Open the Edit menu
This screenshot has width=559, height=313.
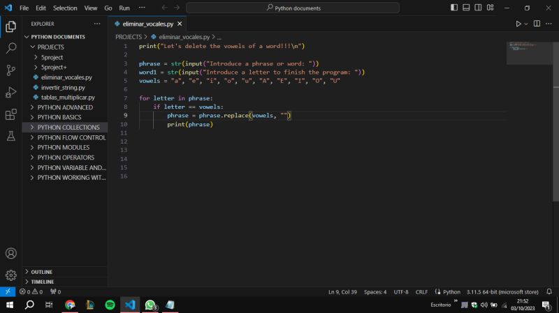click(x=41, y=8)
